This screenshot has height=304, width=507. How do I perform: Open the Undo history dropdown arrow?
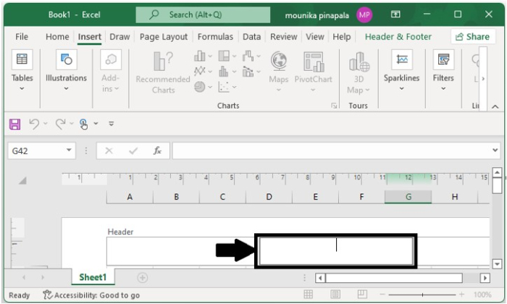click(x=45, y=123)
